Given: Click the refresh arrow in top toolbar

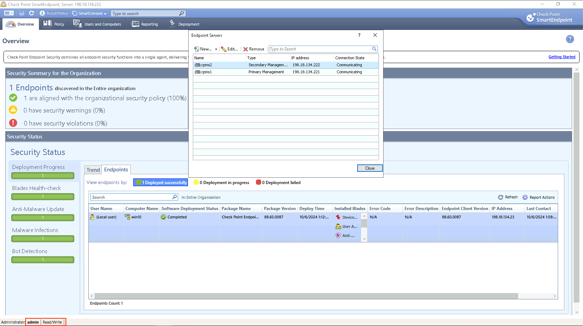Looking at the screenshot, I should tap(32, 13).
